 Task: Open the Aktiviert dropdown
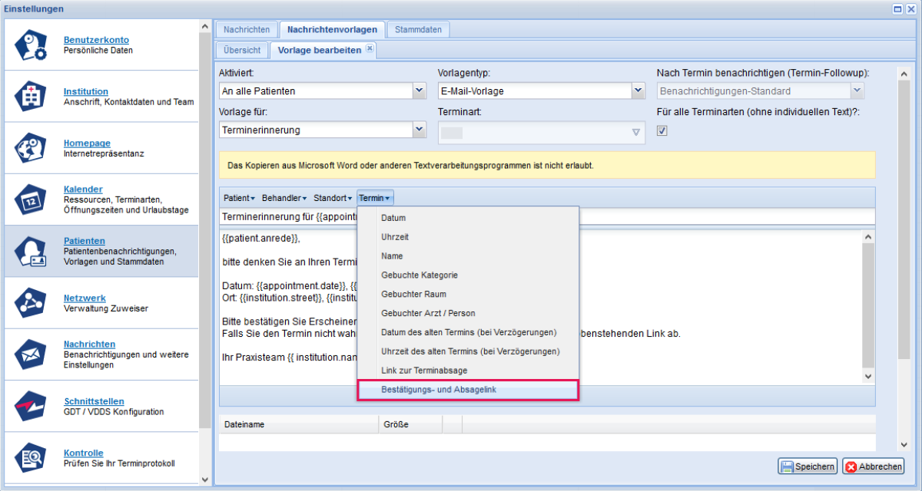(419, 91)
